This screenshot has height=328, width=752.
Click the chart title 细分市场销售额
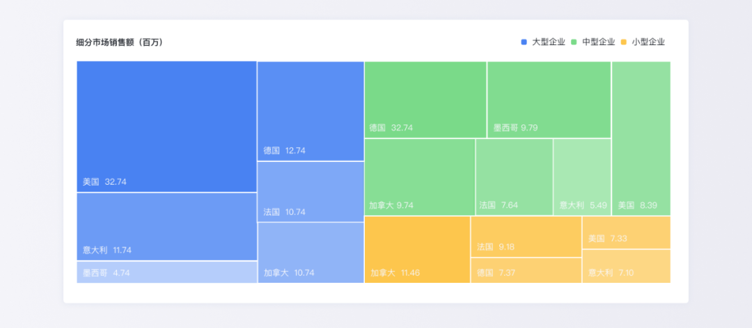(x=119, y=42)
